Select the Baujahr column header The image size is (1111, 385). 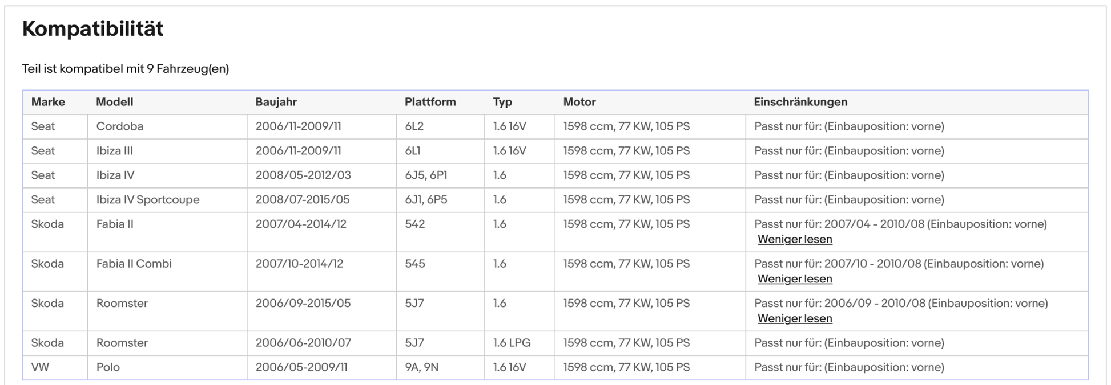click(276, 102)
